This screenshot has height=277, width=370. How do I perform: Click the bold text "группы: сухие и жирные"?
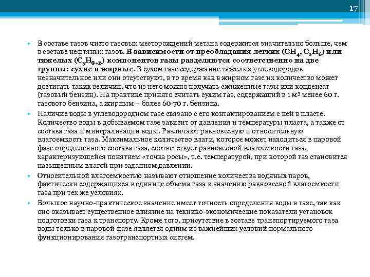click(x=85, y=69)
